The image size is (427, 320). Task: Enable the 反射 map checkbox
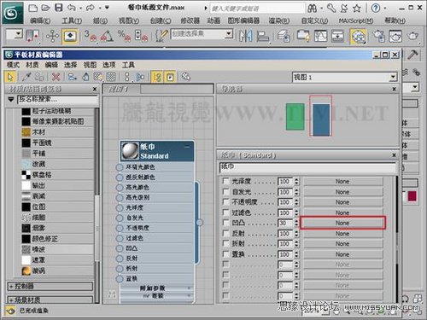[x=225, y=233]
